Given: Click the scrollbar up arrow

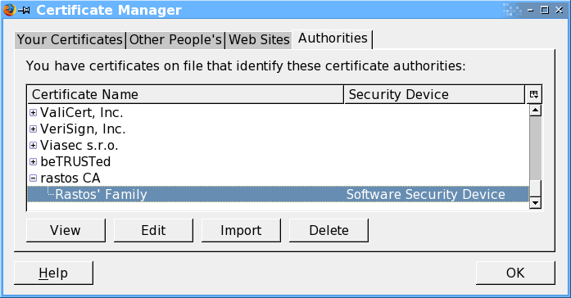Looking at the screenshot, I should tap(535, 111).
